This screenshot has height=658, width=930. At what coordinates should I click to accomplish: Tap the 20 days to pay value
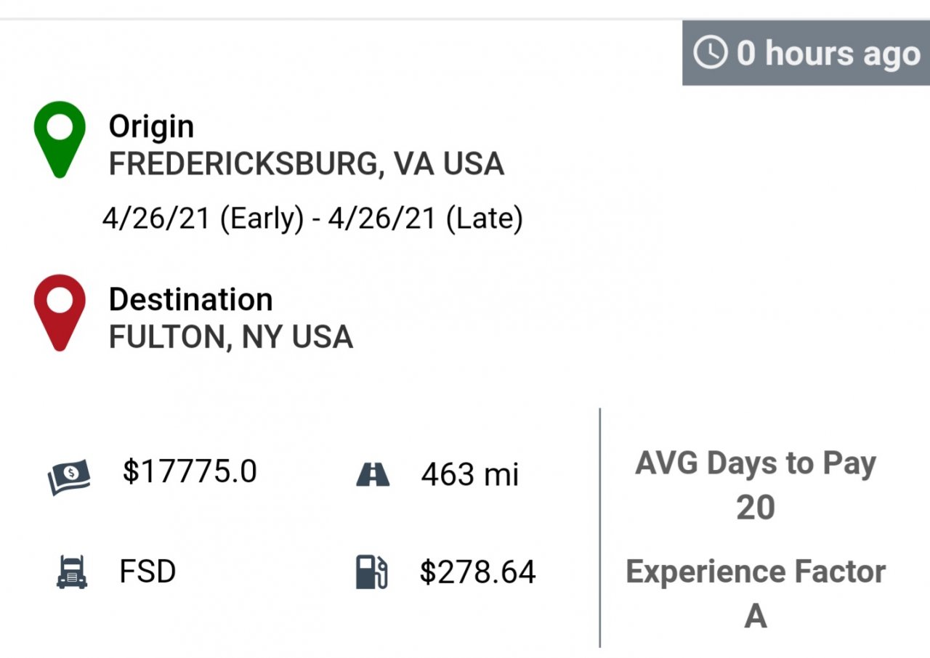pyautogui.click(x=756, y=507)
